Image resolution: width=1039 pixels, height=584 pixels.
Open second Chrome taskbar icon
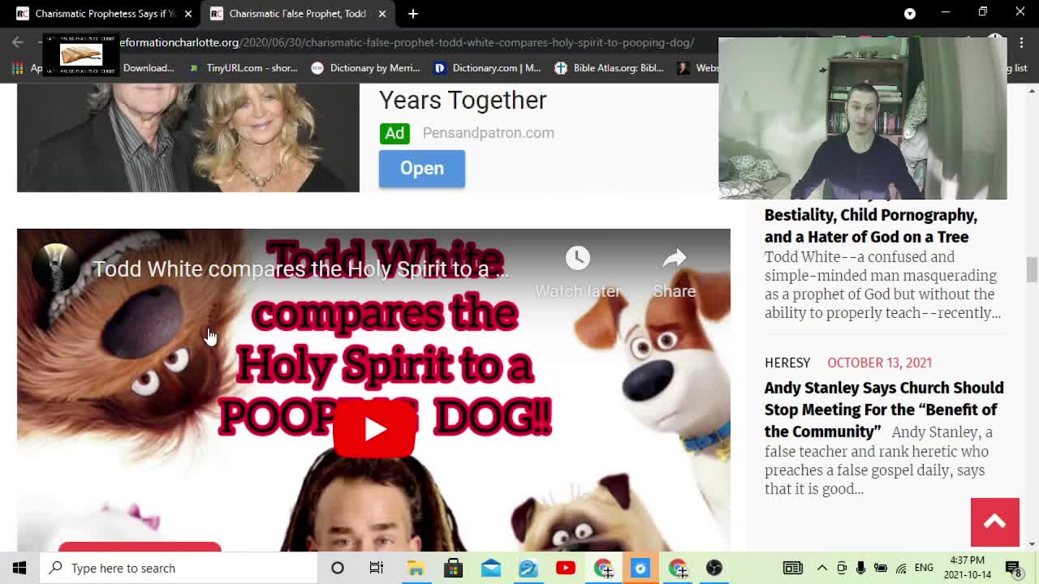(678, 568)
